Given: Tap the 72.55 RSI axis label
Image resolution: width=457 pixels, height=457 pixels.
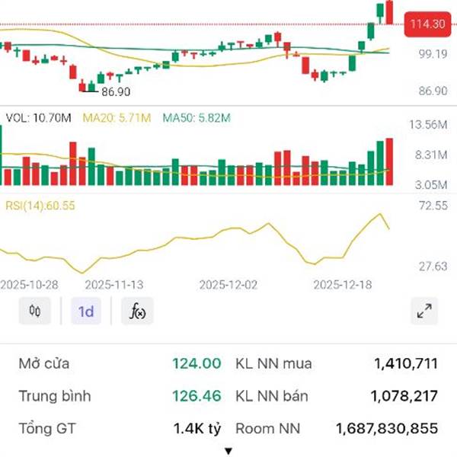Looking at the screenshot, I should coord(433,206).
